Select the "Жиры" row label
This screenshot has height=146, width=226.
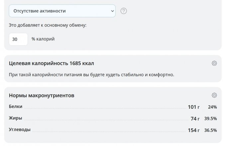click(x=16, y=118)
